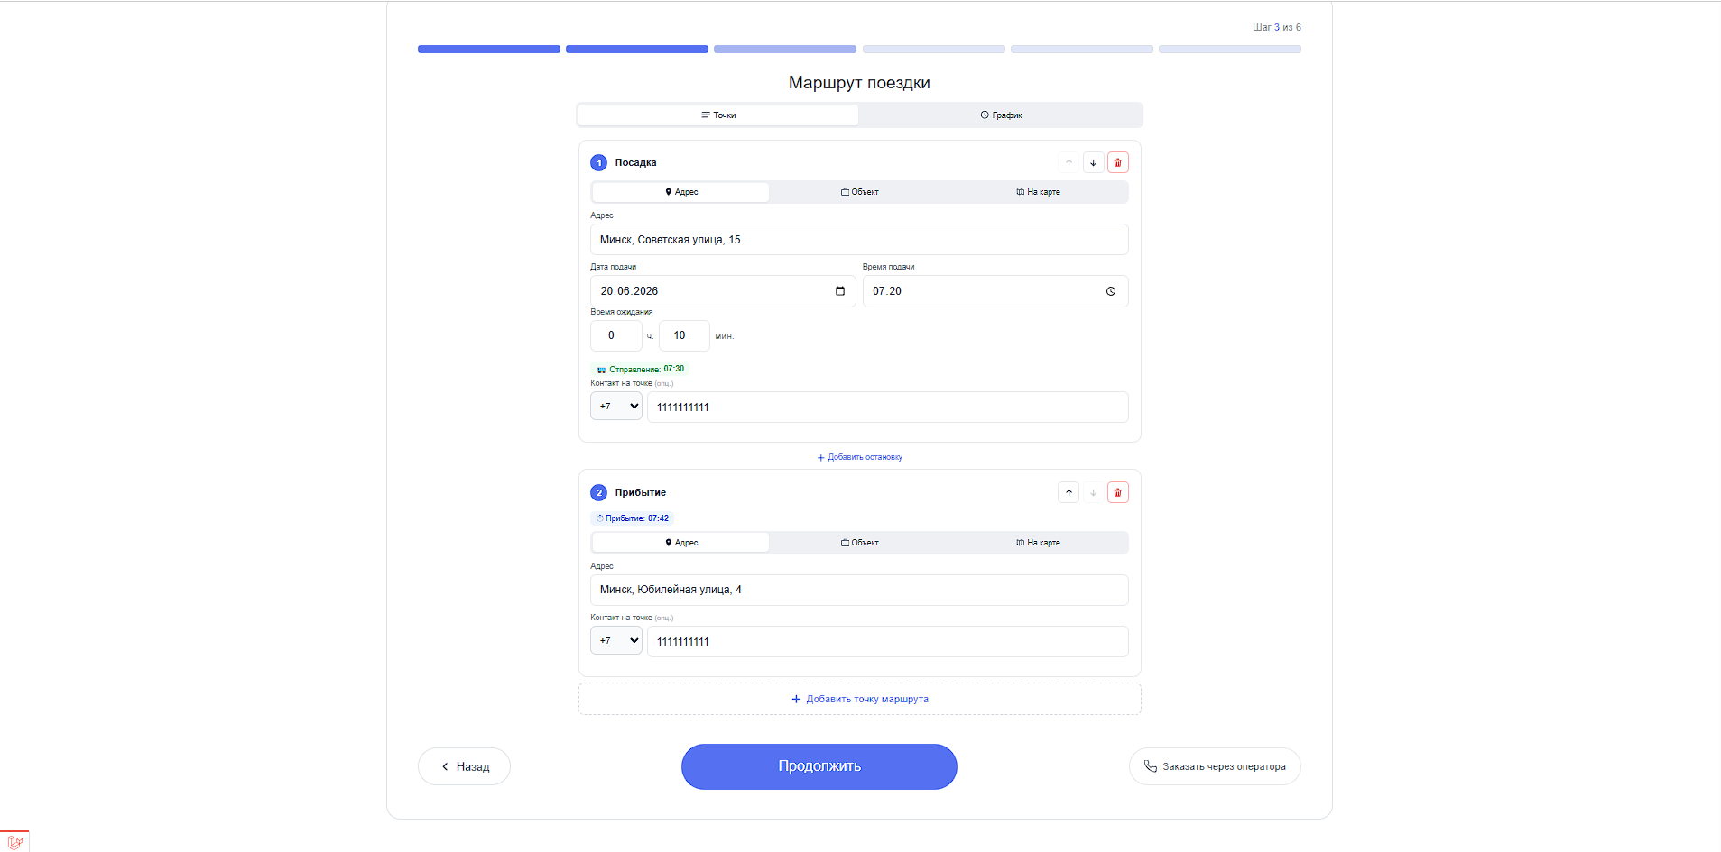This screenshot has width=1721, height=852.
Task: Click phone number field in Прибытие section
Action: [888, 642]
